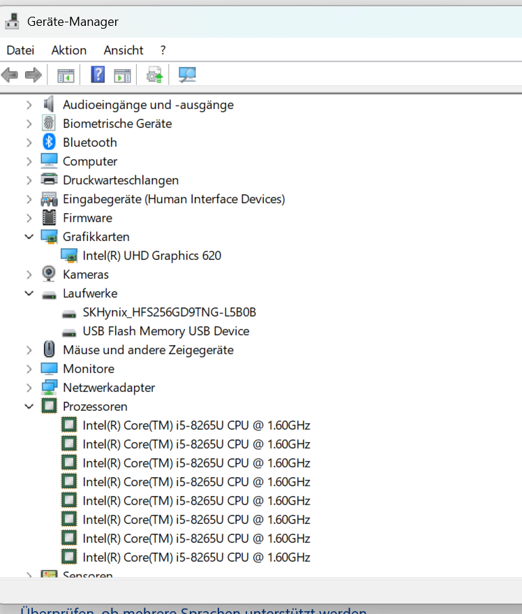The image size is (522, 614).
Task: Click the drive icon beside Laufwerke
Action: point(49,295)
